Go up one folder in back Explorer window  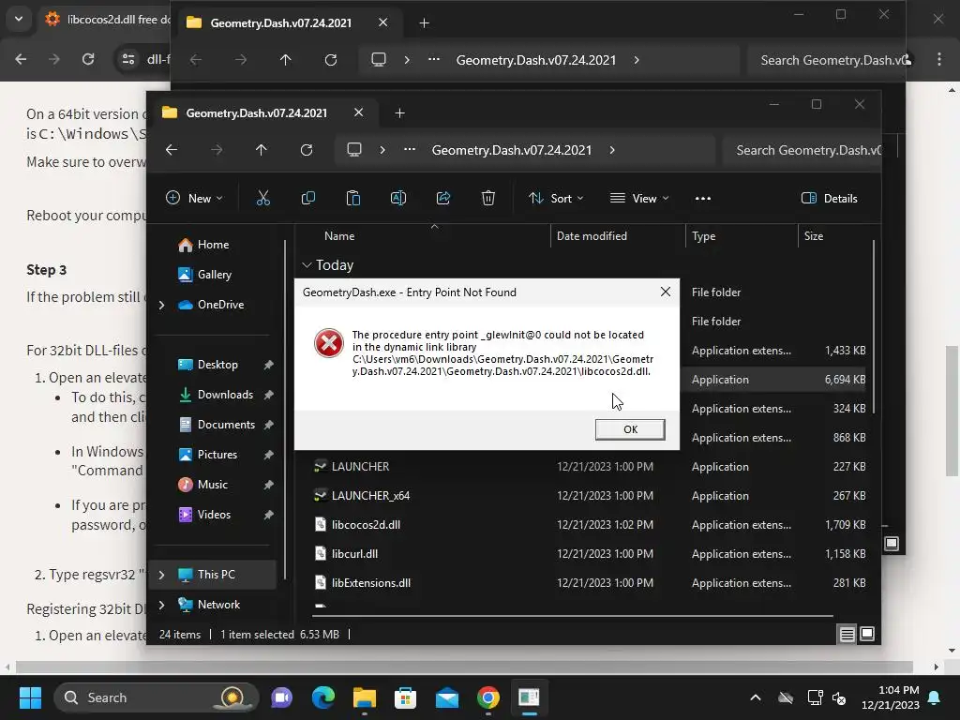285,60
